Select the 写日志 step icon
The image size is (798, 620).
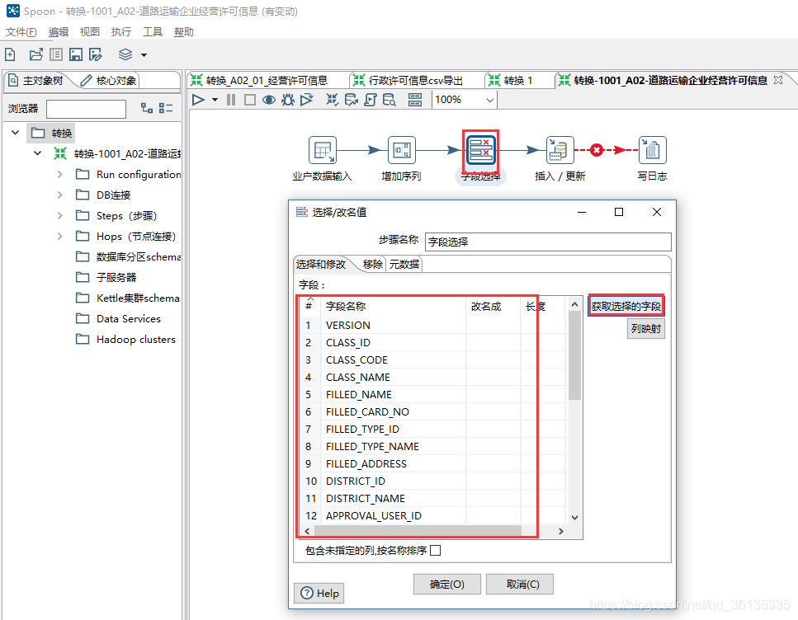click(x=653, y=150)
